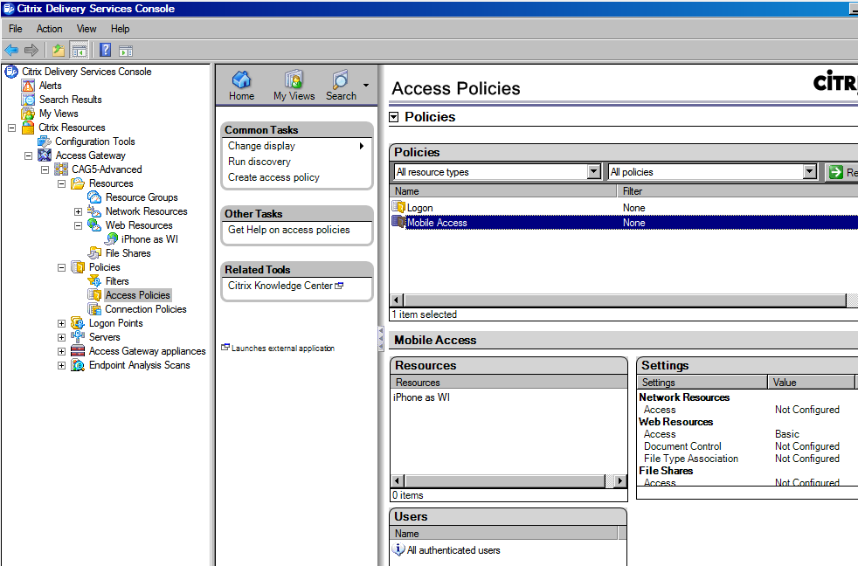
Task: Open the File menu
Action: click(16, 29)
